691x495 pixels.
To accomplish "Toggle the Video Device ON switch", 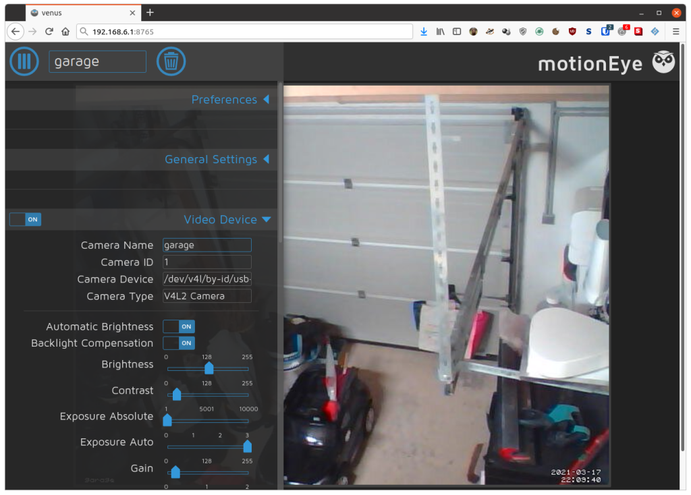I will click(25, 219).
